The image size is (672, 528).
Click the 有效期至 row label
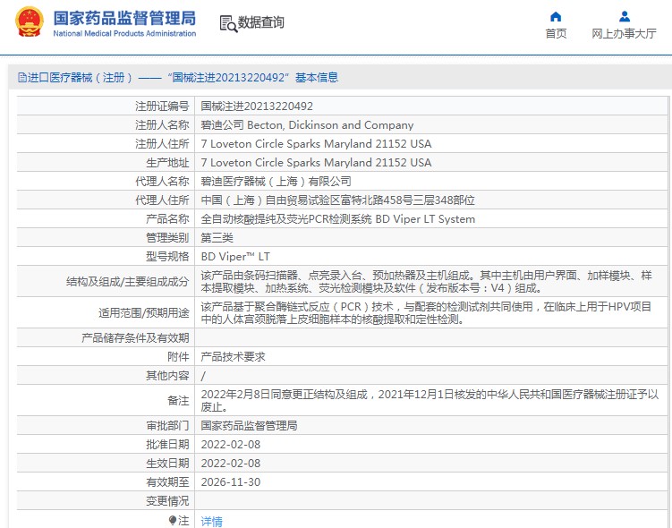167,482
